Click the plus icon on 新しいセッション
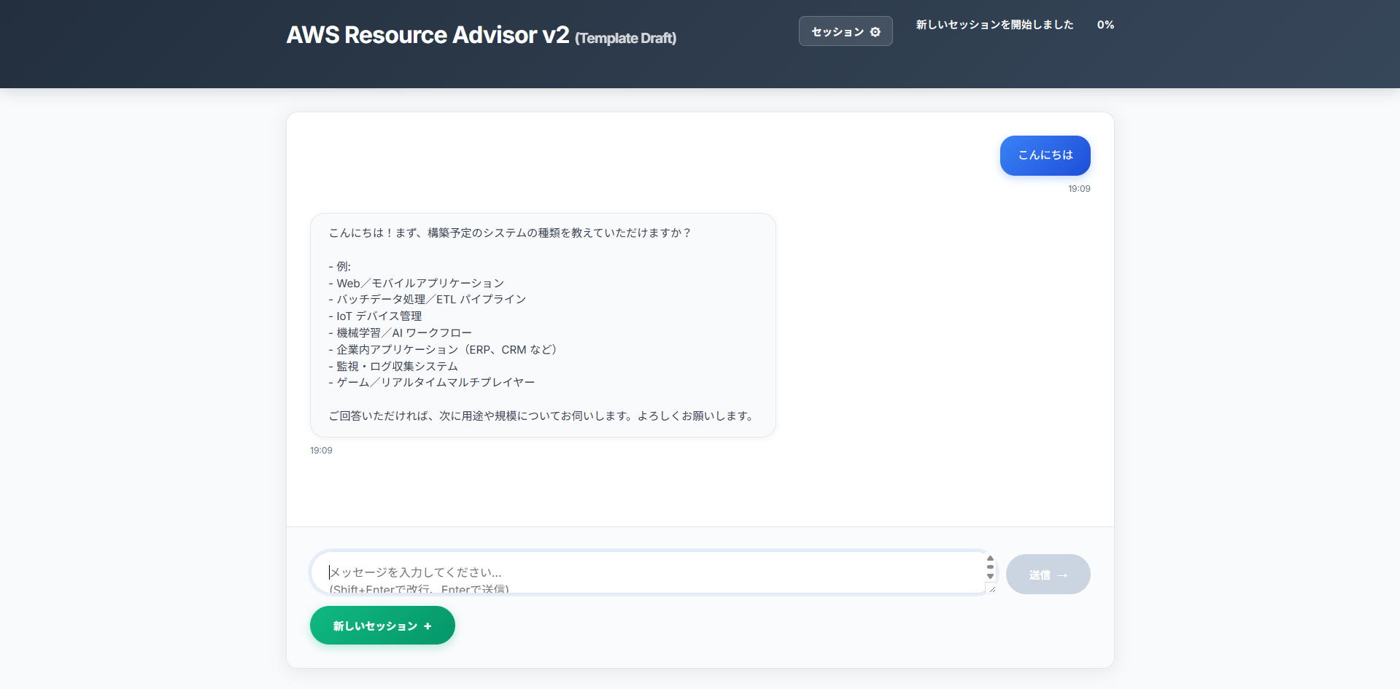 click(428, 626)
